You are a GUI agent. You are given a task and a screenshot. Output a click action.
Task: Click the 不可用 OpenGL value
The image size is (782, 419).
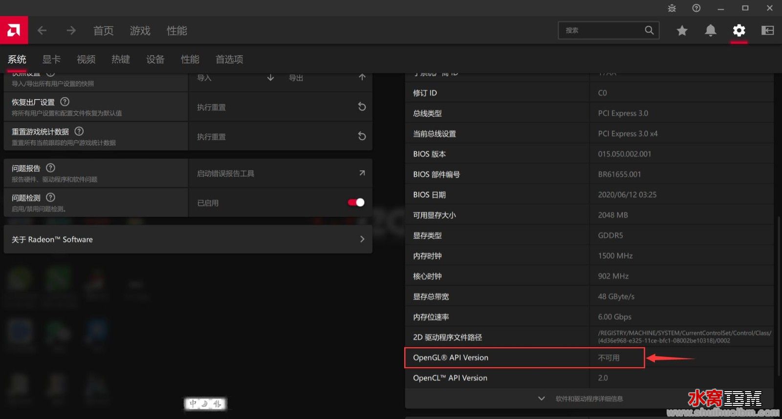(608, 358)
